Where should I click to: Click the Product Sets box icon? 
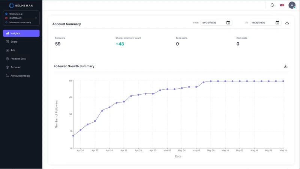pyautogui.click(x=7, y=59)
